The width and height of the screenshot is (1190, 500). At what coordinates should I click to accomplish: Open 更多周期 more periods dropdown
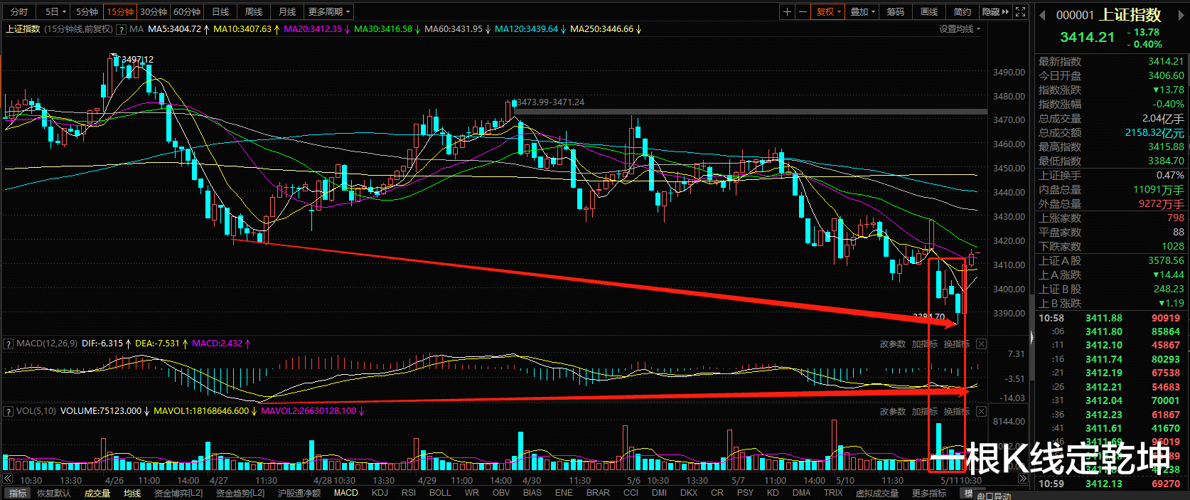coord(329,12)
